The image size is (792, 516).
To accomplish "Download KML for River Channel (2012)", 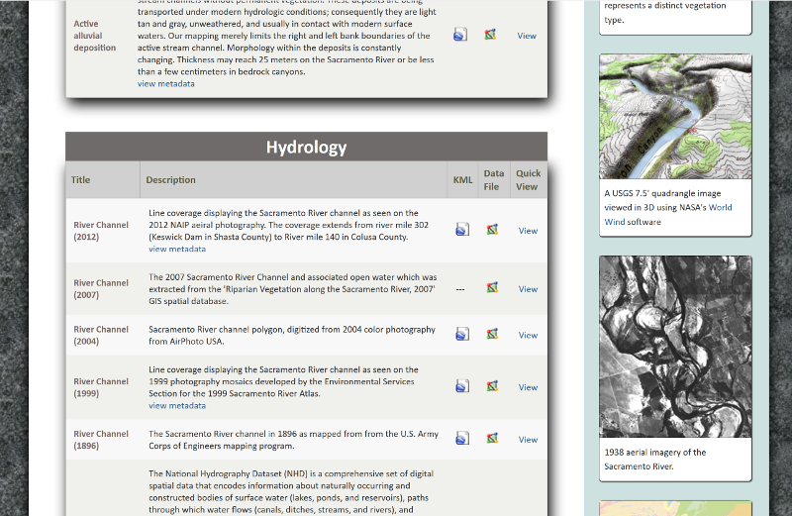I will pyautogui.click(x=461, y=230).
